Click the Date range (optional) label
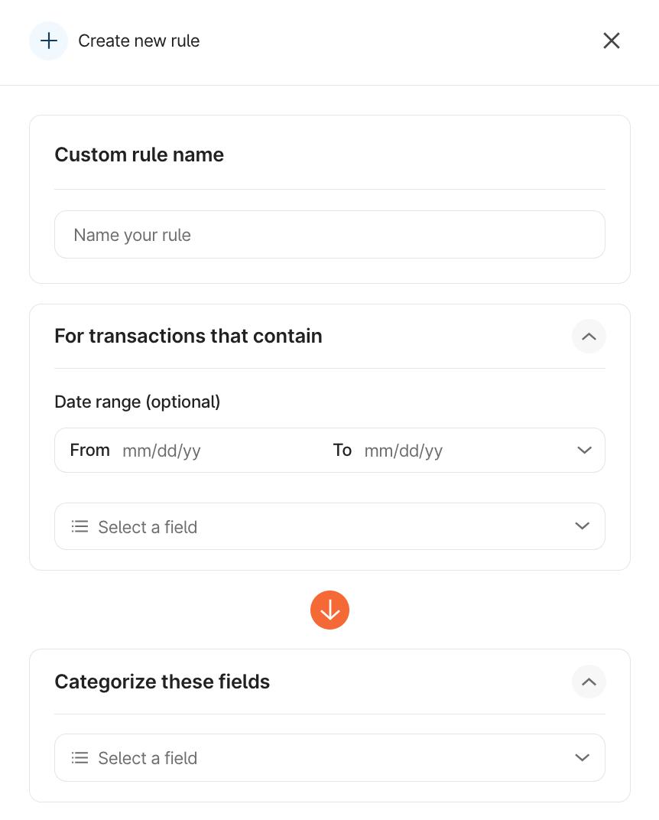Image resolution: width=659 pixels, height=820 pixels. 138,402
